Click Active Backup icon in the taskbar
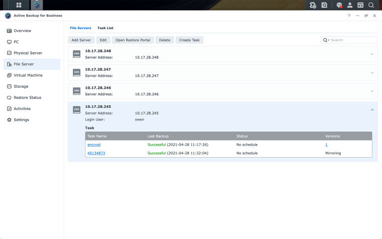Image resolution: width=382 pixels, height=239 pixels. click(37, 5)
